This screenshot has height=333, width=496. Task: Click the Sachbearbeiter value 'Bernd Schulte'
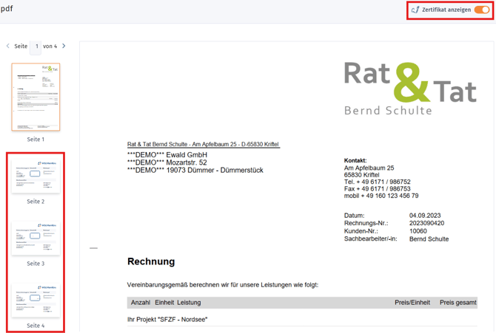click(429, 239)
